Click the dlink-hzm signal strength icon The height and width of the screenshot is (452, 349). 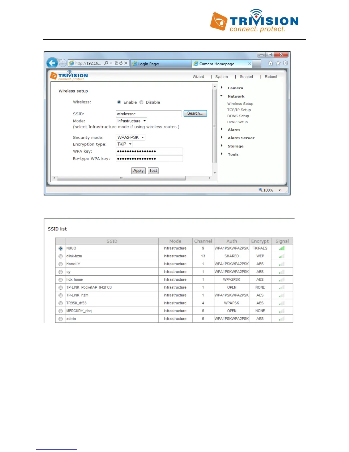(x=282, y=256)
